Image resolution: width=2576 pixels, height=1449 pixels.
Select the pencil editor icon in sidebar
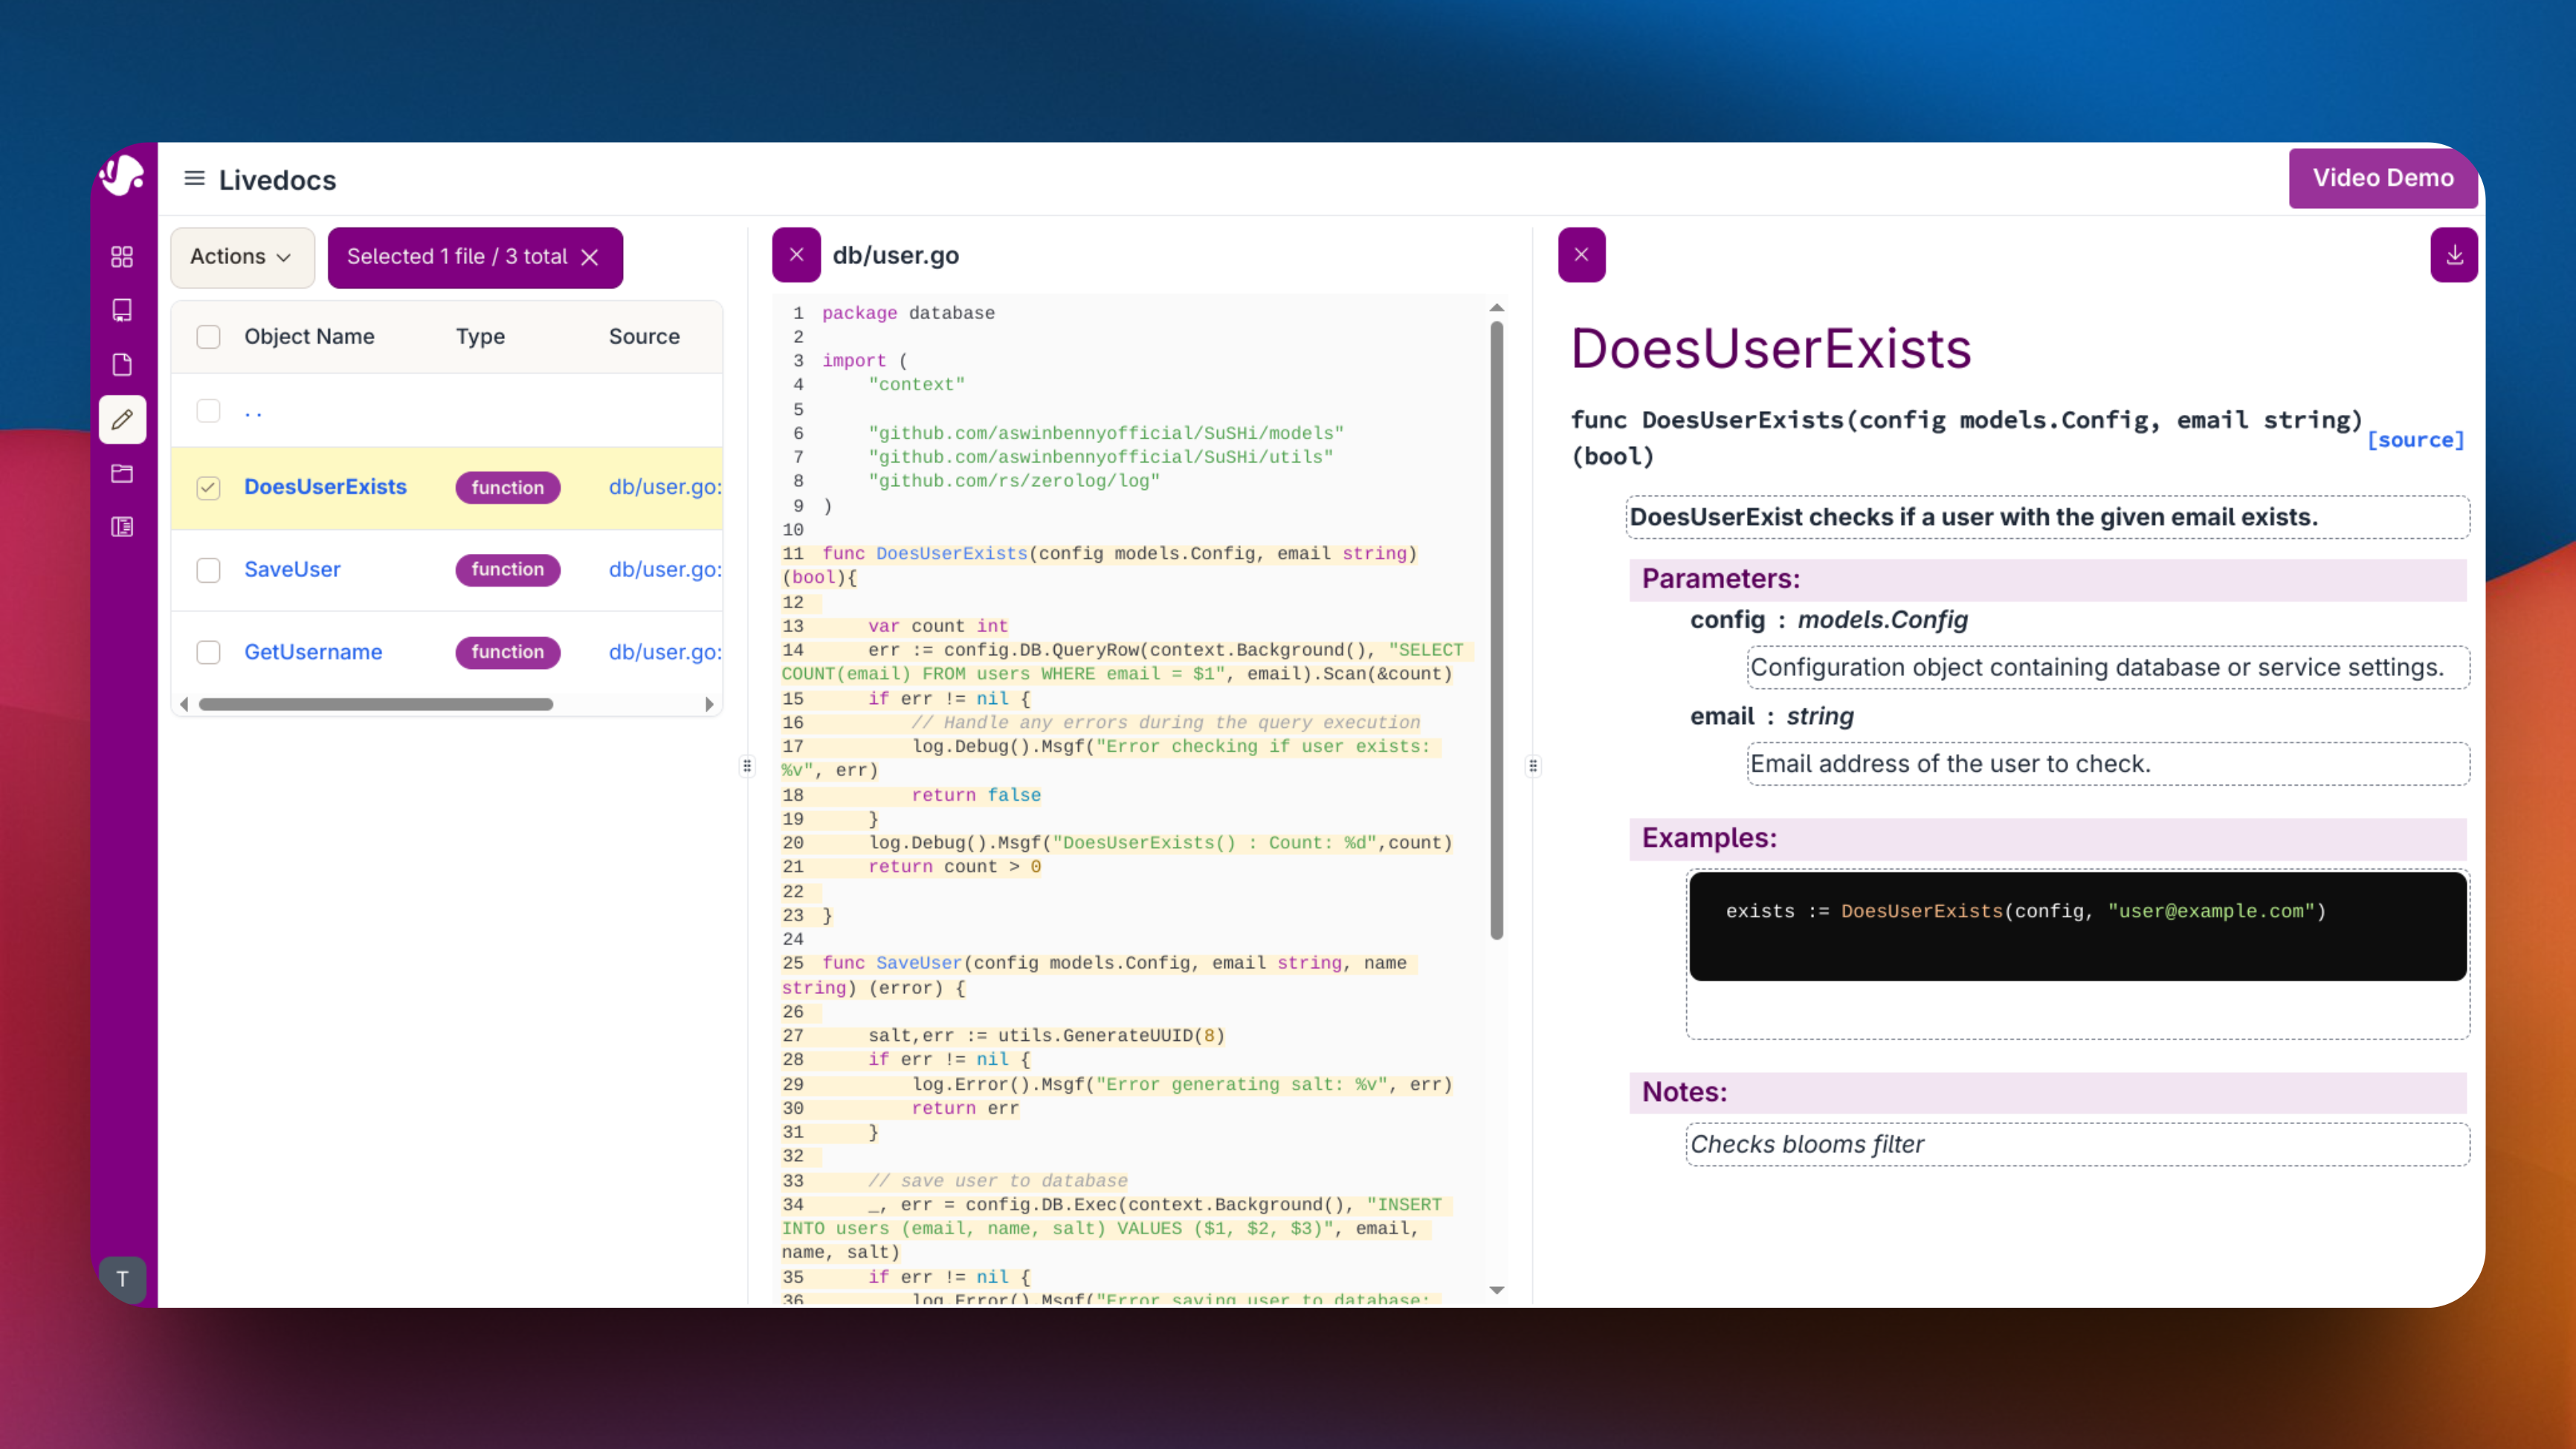point(122,419)
